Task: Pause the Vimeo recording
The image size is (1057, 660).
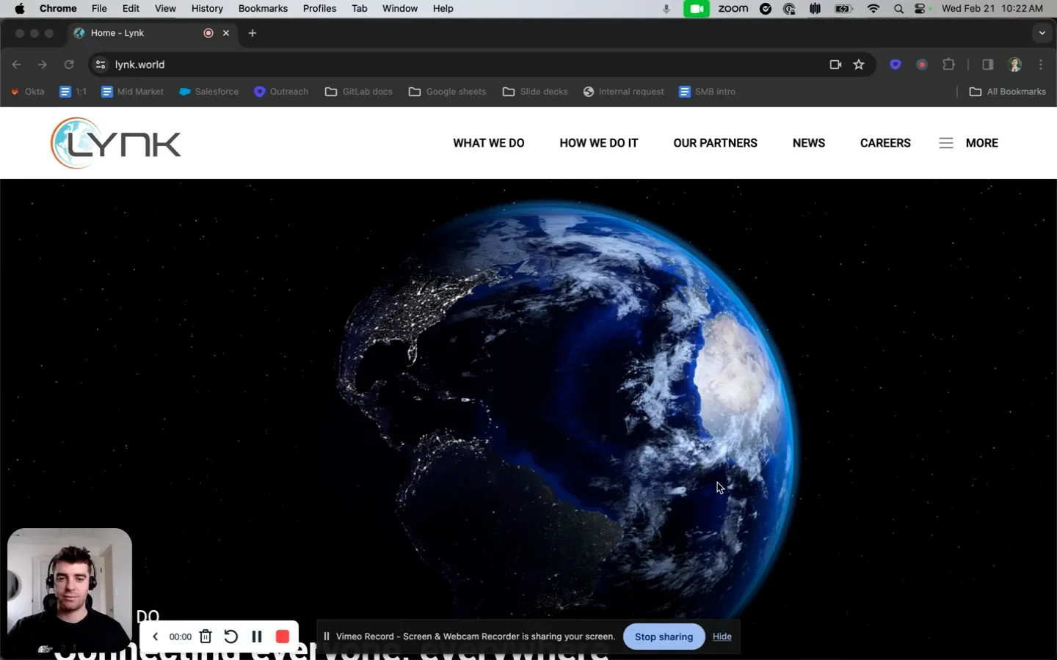Action: (257, 637)
